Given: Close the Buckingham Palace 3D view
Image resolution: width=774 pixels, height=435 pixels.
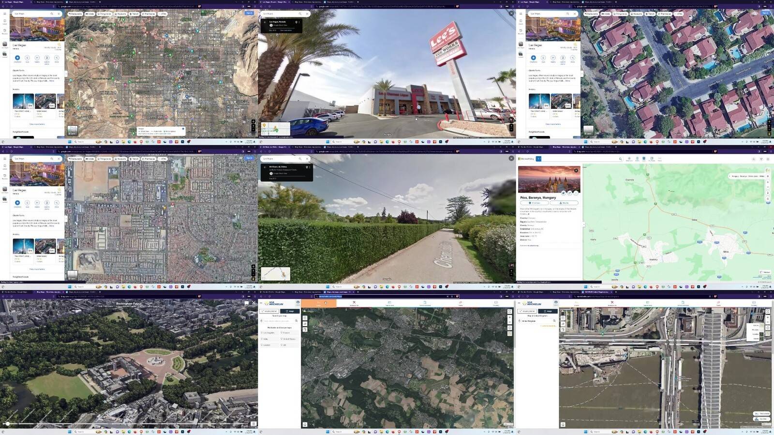Looking at the screenshot, I should pos(253,303).
